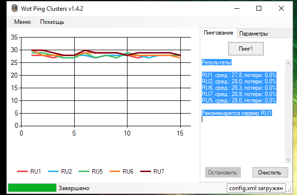Viewport: 297px width, 195px height.
Task: Open the Помощь menu
Action: point(52,22)
